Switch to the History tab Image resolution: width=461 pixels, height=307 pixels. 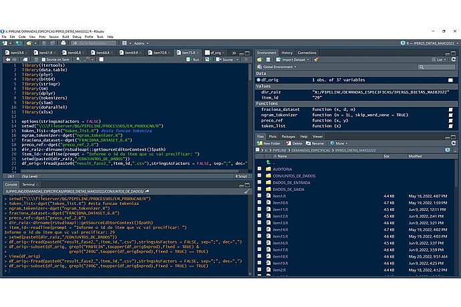coord(287,53)
